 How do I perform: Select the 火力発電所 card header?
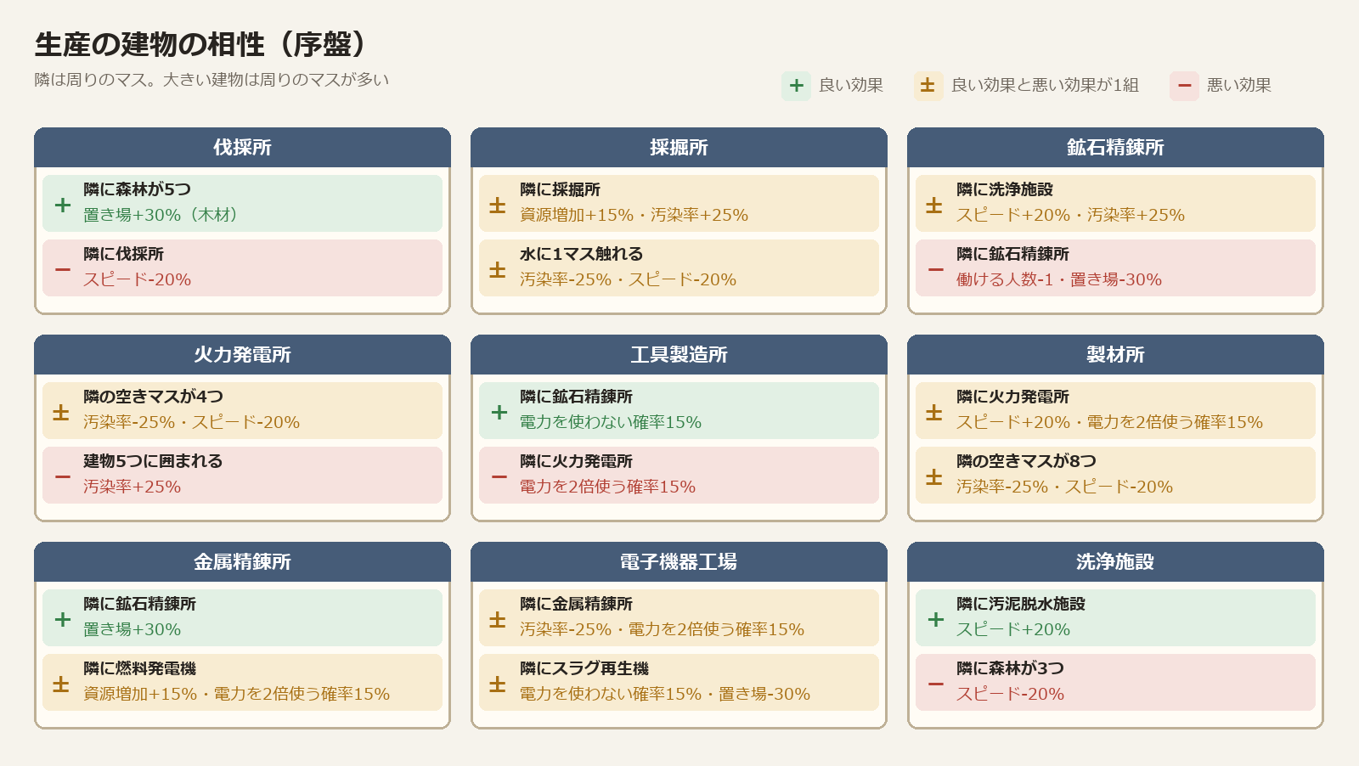tap(242, 355)
